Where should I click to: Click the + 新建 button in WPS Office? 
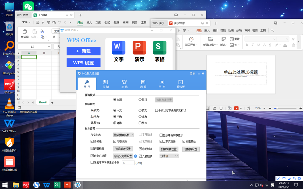pyautogui.click(x=83, y=51)
